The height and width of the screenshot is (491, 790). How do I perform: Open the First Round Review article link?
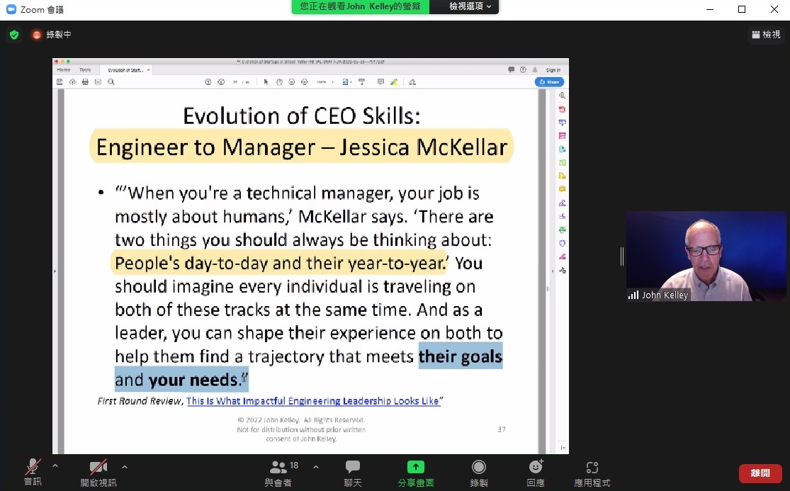point(312,401)
